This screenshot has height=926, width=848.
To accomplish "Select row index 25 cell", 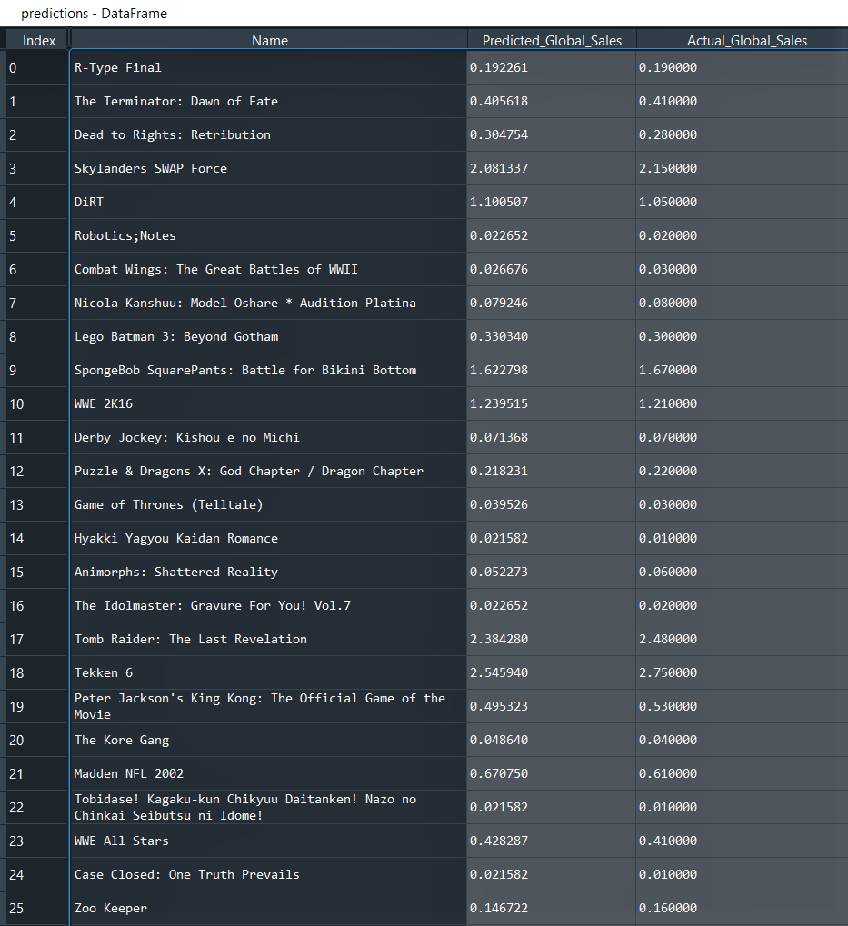I will (x=36, y=909).
